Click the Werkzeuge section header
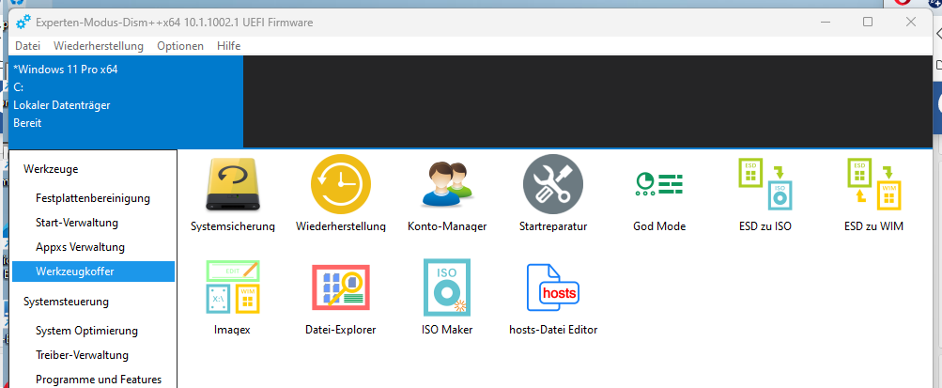The image size is (942, 388). click(x=51, y=169)
